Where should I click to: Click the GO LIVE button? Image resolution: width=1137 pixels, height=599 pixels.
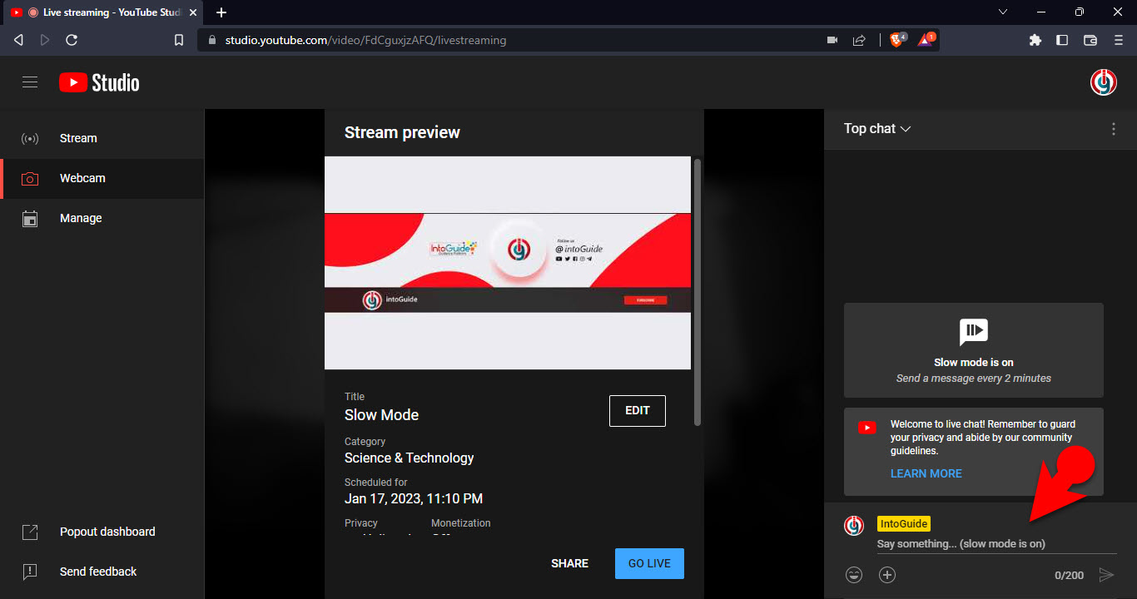tap(649, 563)
